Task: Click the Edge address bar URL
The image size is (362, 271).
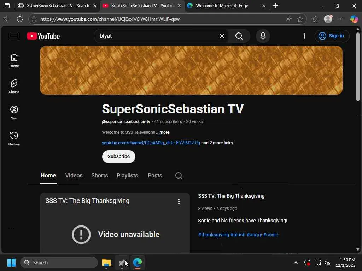Action: [110, 19]
